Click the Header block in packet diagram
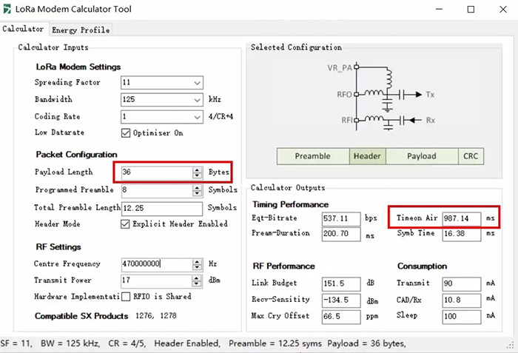 pos(367,156)
